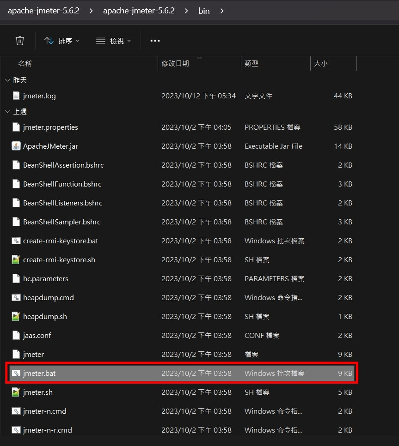
Task: Click the jmeter.bat file name
Action: click(39, 373)
